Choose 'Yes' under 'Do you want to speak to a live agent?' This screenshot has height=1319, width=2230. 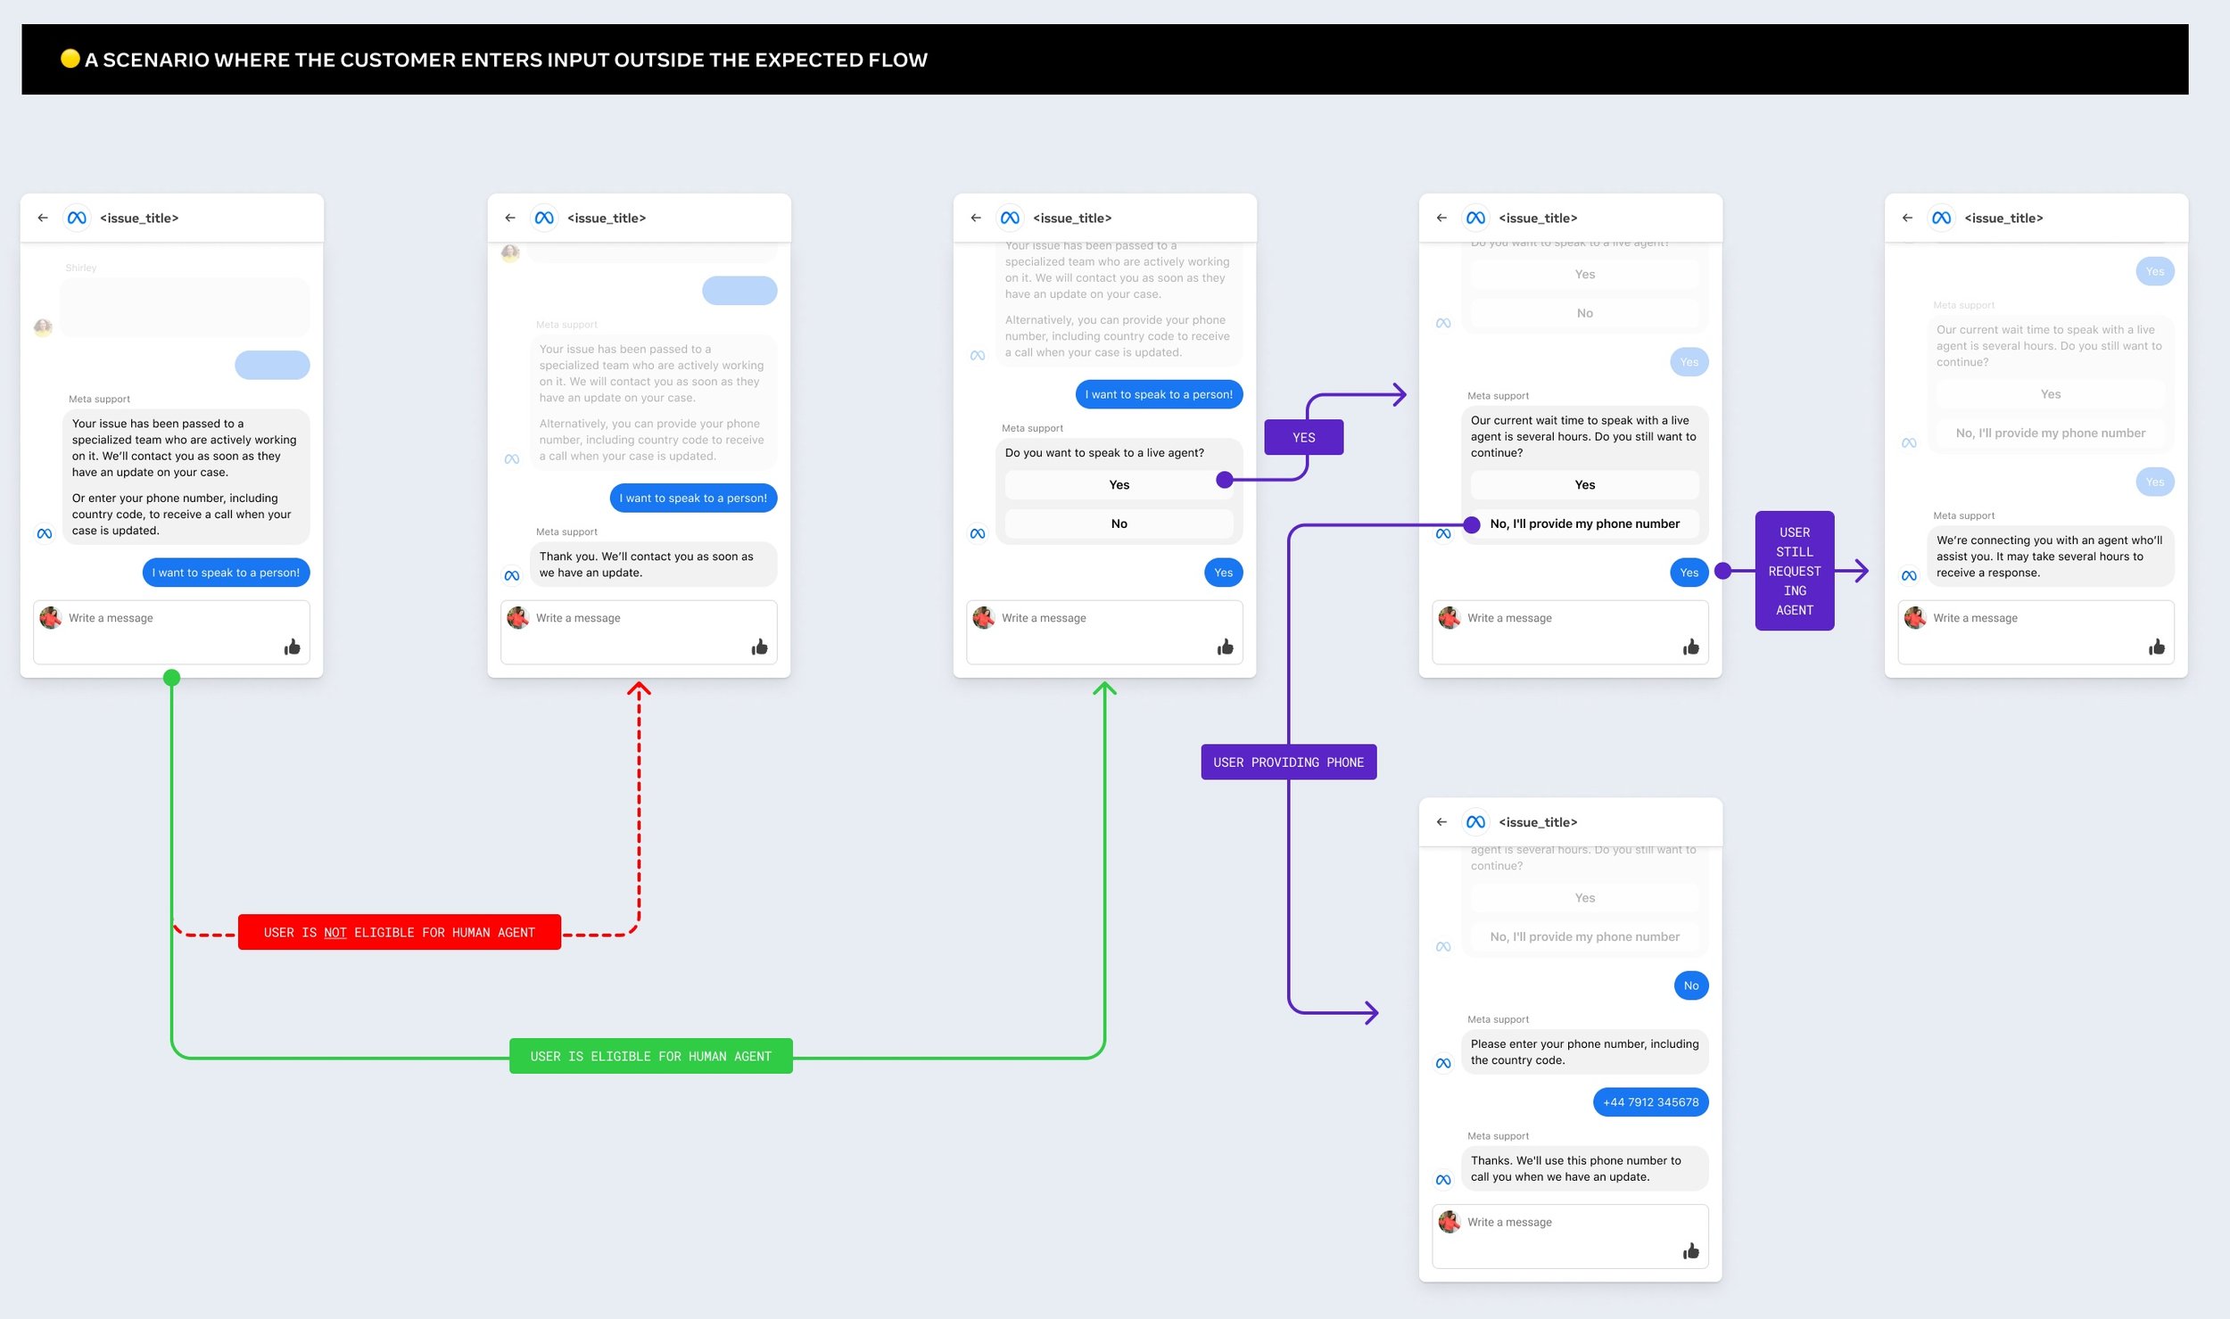tap(1119, 484)
